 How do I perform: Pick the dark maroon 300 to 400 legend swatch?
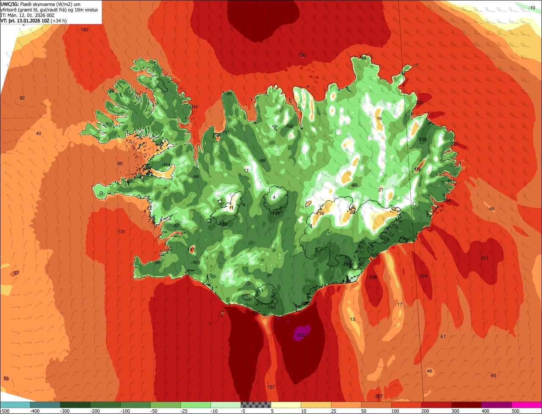(467, 405)
